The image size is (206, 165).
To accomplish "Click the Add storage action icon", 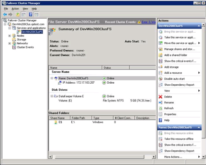I will coord(161,67).
